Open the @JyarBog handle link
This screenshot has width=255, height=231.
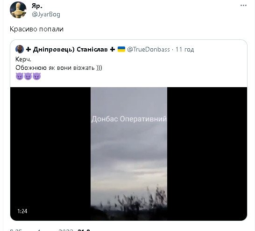pos(46,15)
